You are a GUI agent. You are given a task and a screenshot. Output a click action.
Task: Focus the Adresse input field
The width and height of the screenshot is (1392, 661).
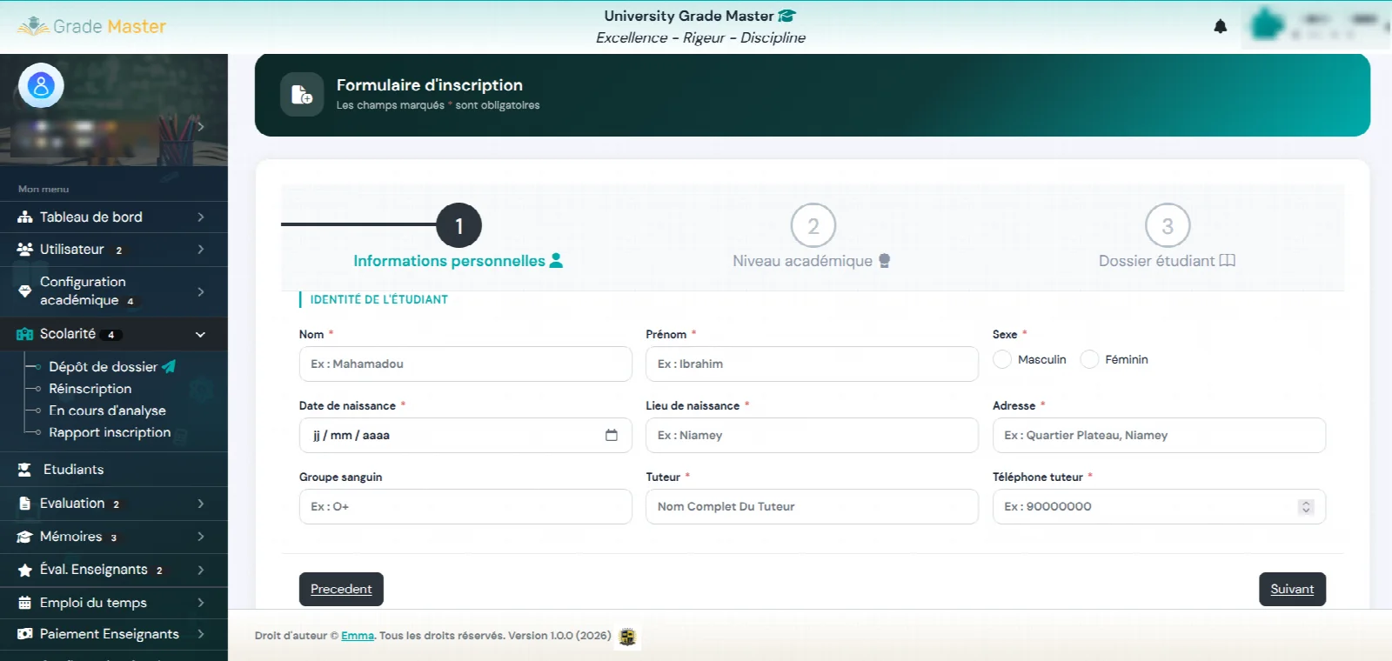click(x=1159, y=435)
